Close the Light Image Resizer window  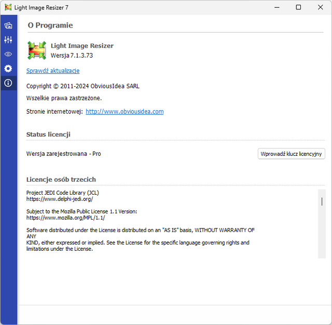coord(321,7)
